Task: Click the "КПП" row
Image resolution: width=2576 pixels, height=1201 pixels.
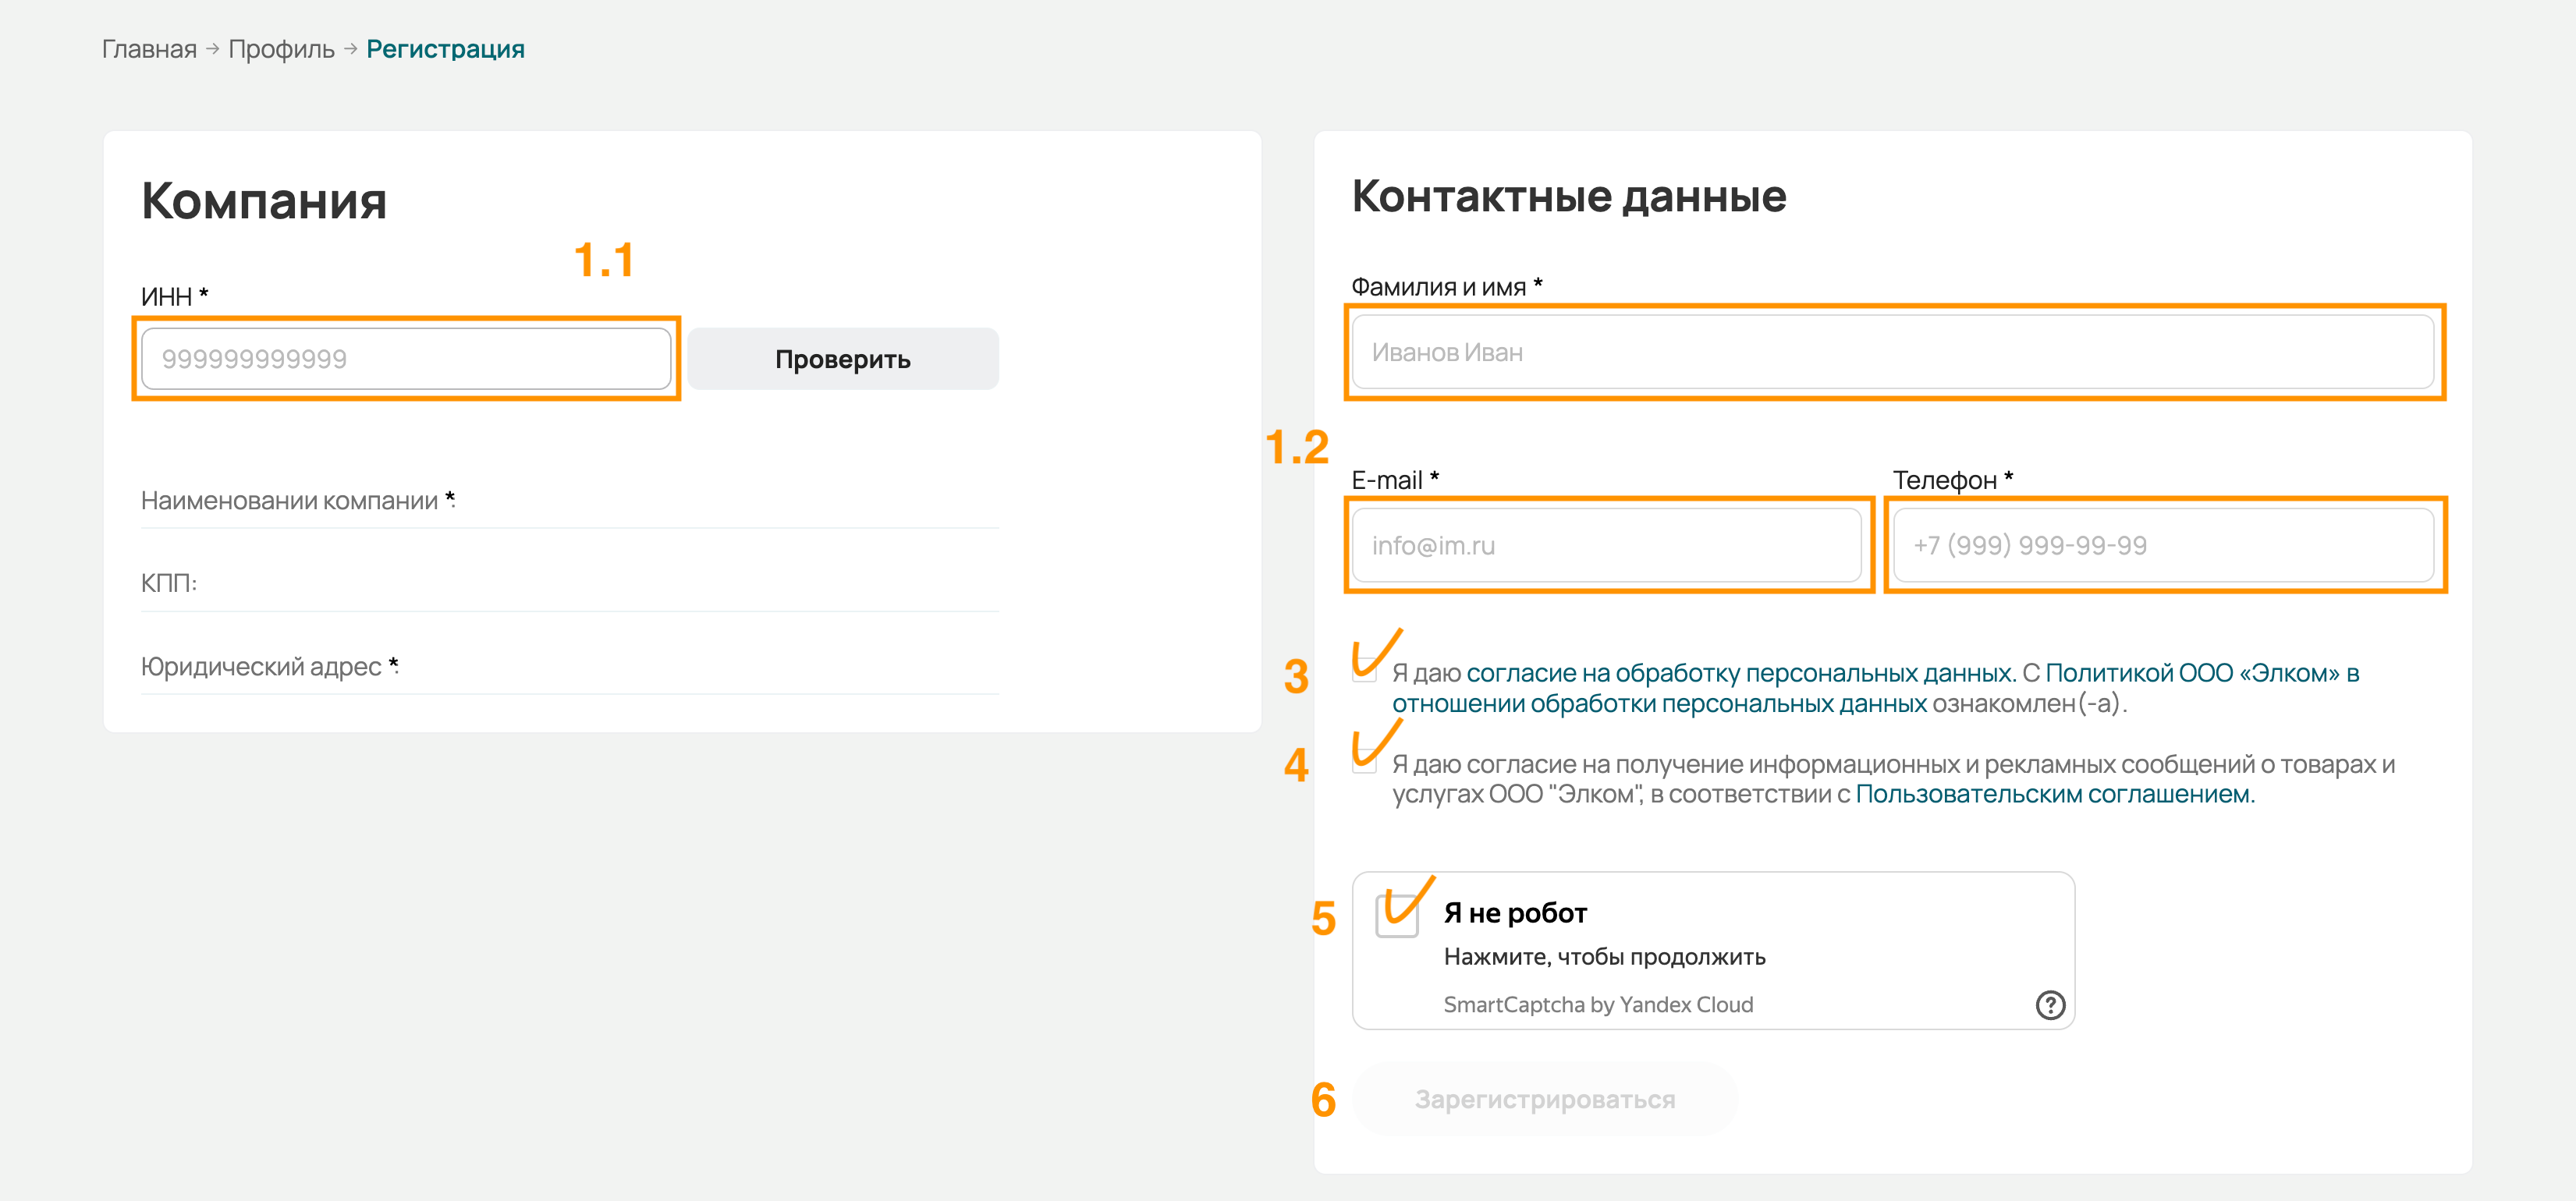Action: 569,583
